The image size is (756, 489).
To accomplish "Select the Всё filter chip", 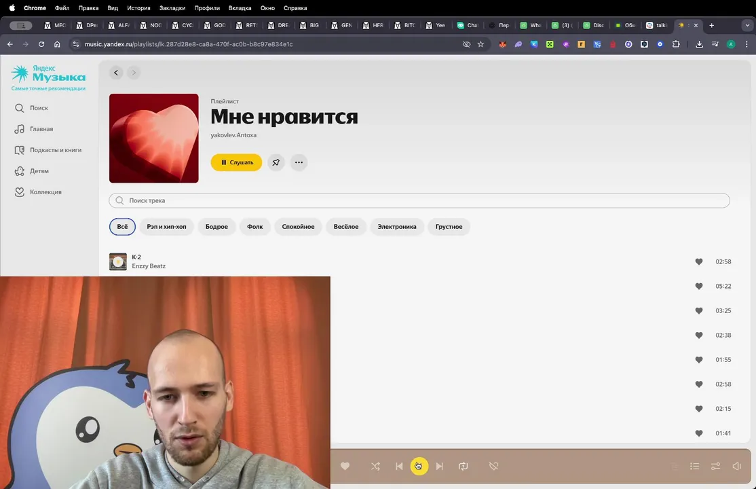I will pyautogui.click(x=122, y=226).
